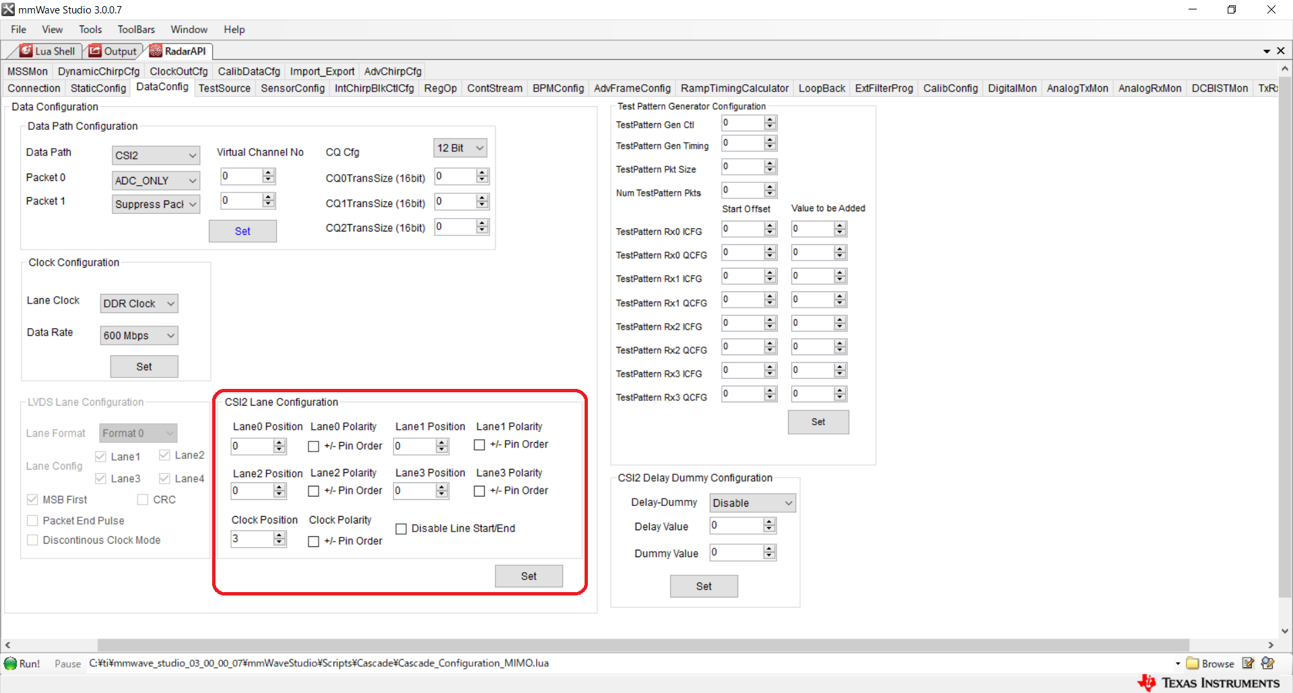Click Set in CSI2 Delay Dummy Configuration
1293x693 pixels.
coord(704,586)
